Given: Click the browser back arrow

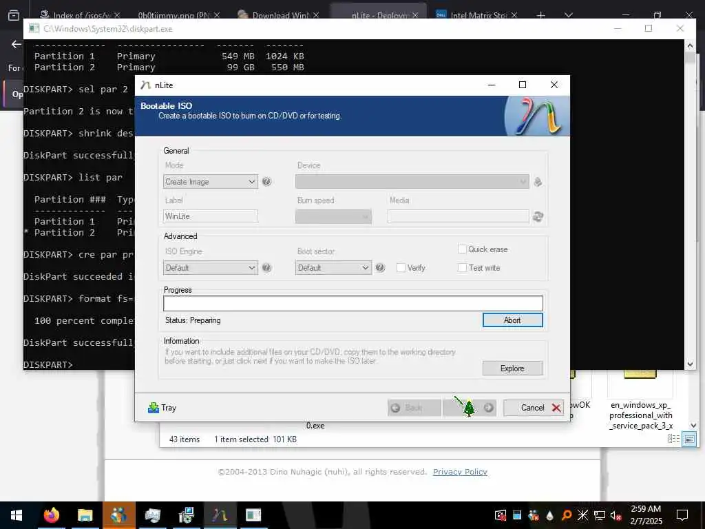Looking at the screenshot, I should pos(17,44).
